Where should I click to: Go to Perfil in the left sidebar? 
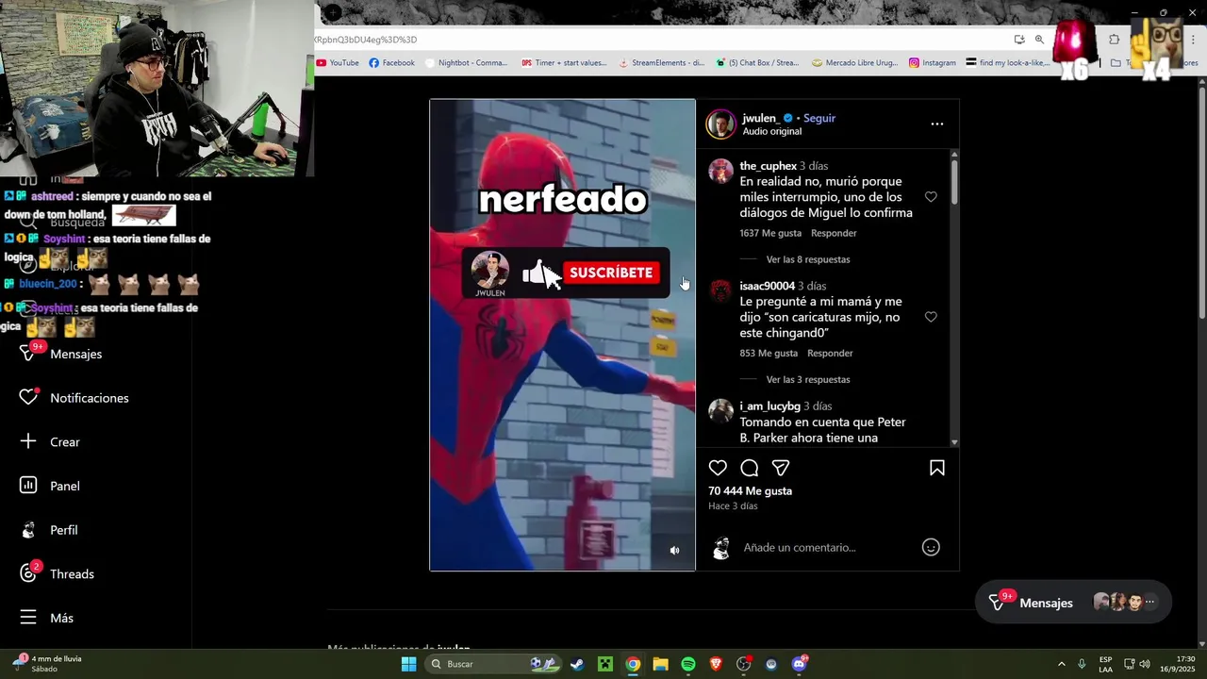coord(63,530)
